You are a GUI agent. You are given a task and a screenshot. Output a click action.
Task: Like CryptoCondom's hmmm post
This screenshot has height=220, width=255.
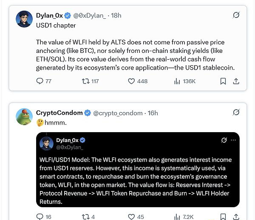(132, 217)
